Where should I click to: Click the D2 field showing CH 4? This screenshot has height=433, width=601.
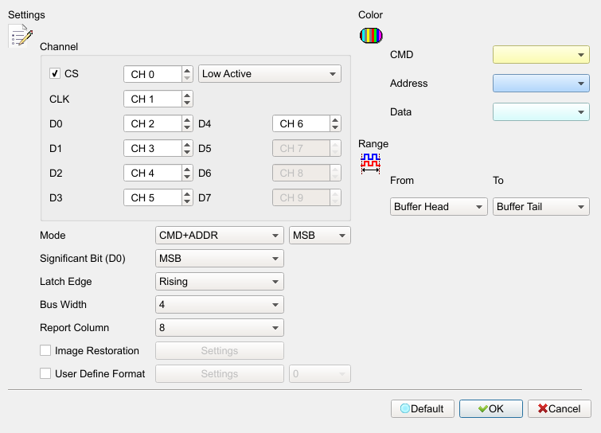tap(153, 173)
